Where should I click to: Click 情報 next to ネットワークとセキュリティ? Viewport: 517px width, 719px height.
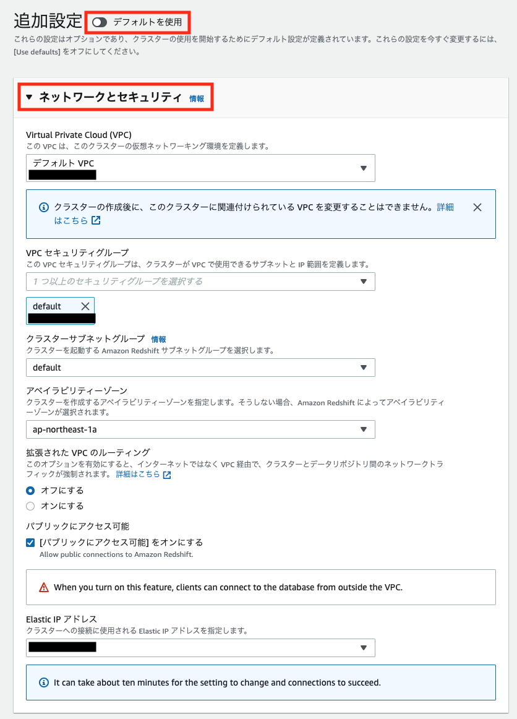tap(196, 97)
